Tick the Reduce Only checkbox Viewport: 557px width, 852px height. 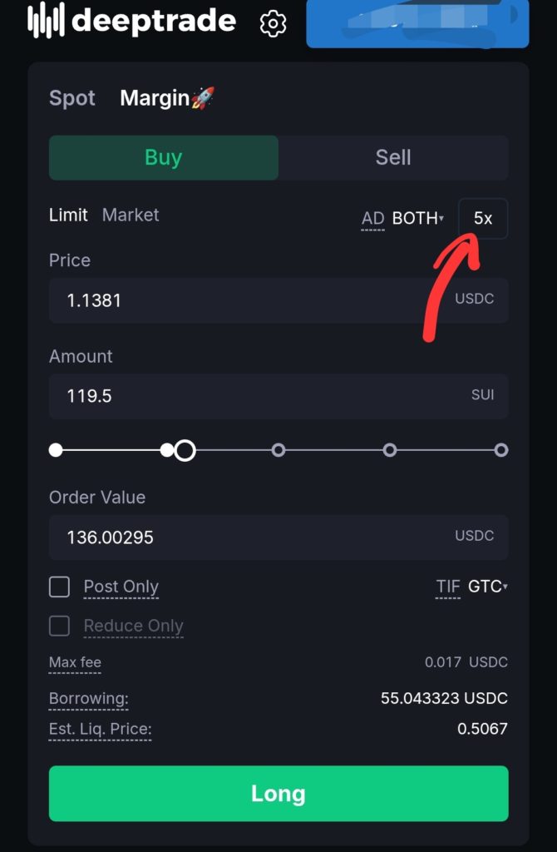click(x=60, y=626)
